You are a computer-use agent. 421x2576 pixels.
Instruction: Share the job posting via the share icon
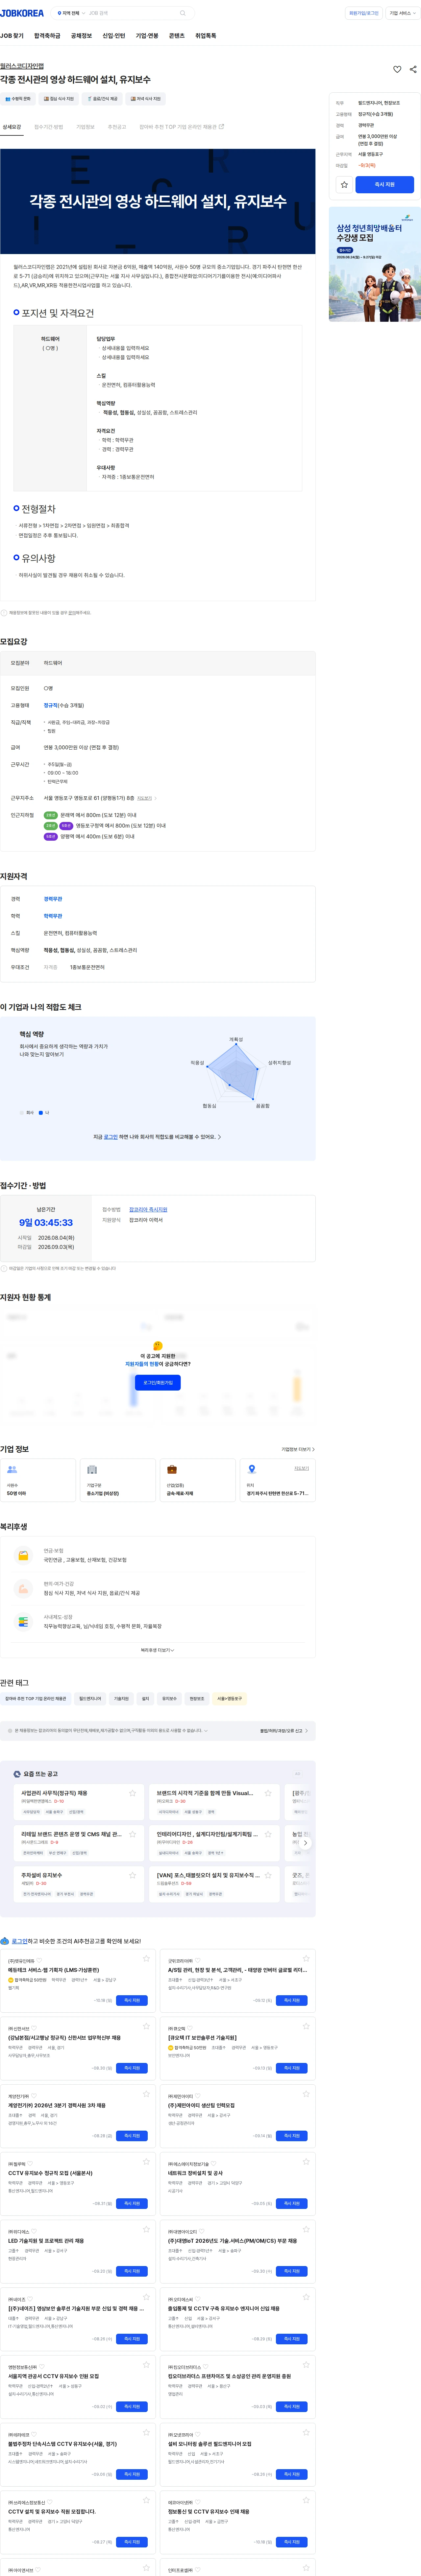click(413, 69)
